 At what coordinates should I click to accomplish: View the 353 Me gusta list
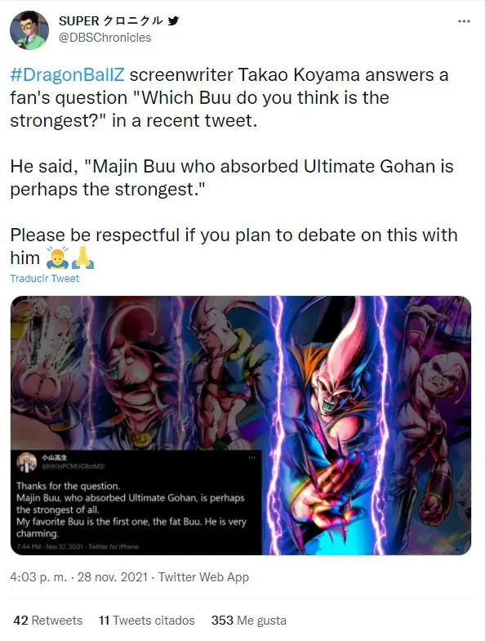pos(248,620)
